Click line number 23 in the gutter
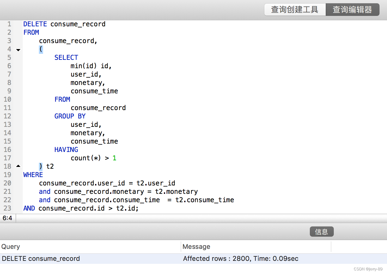The image size is (387, 274). 7,208
